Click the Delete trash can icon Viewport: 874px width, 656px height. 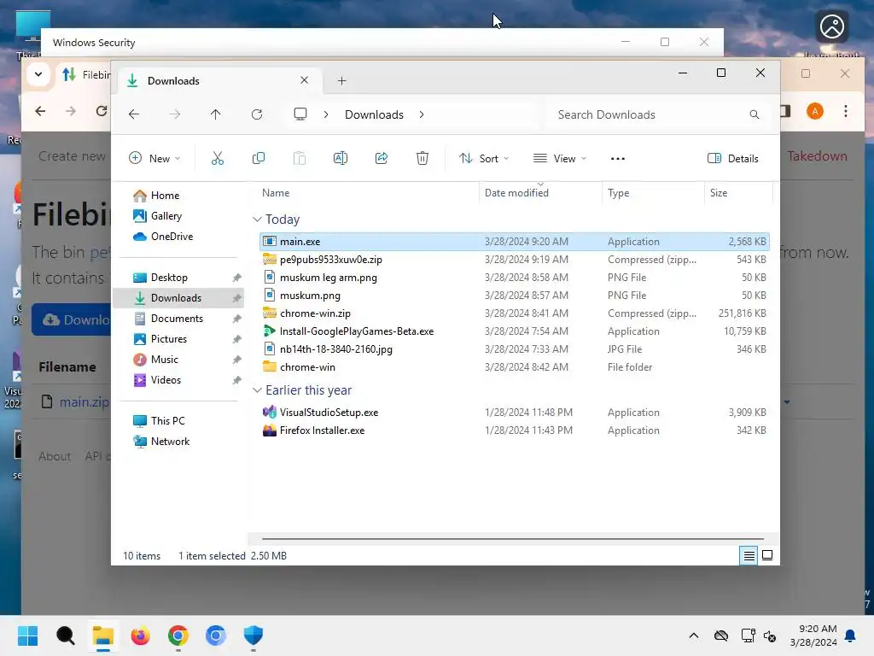click(x=422, y=158)
